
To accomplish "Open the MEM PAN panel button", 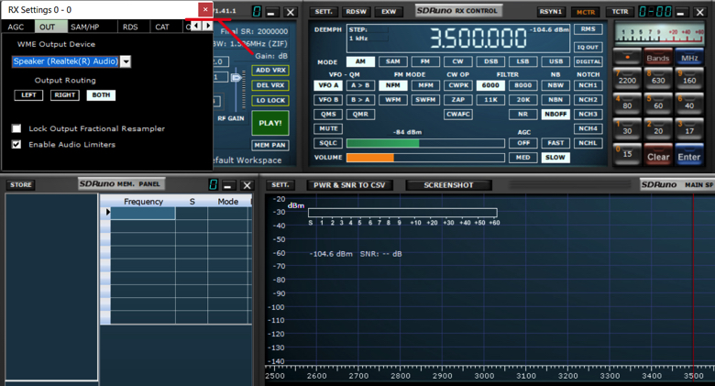I will tap(270, 145).
